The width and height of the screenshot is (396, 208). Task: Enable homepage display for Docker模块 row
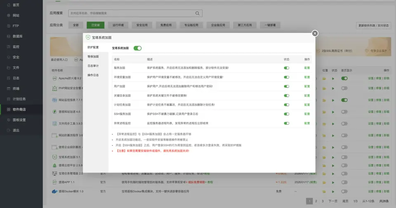pos(344,192)
